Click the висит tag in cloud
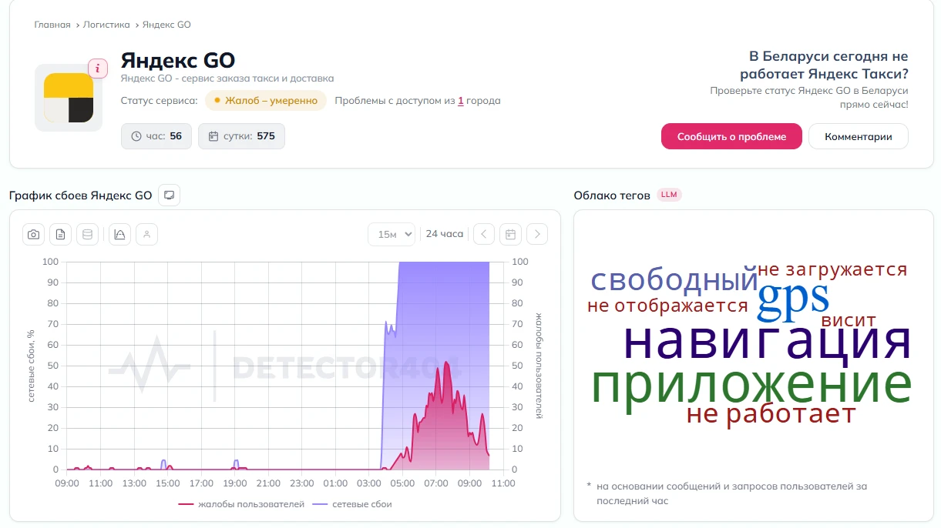The image size is (941, 528). pyautogui.click(x=849, y=320)
